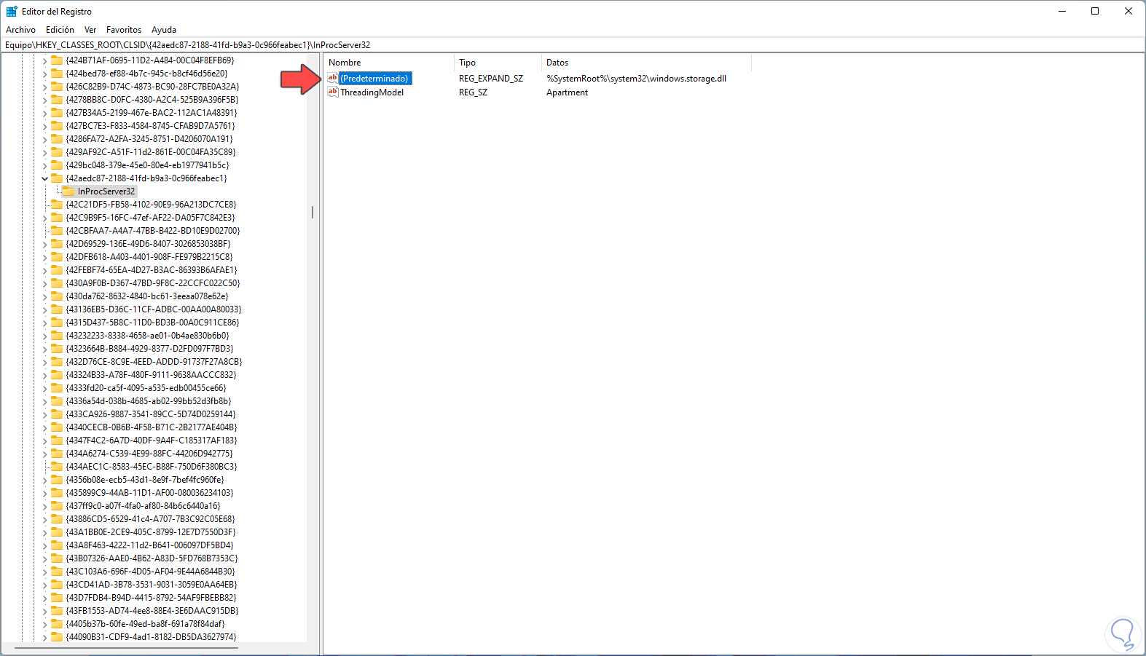Click folder icon of {42C21DF5-FB58-4102-90E9-96A213DC7CE8}
Viewport: 1146px width, 656px height.
pos(57,204)
